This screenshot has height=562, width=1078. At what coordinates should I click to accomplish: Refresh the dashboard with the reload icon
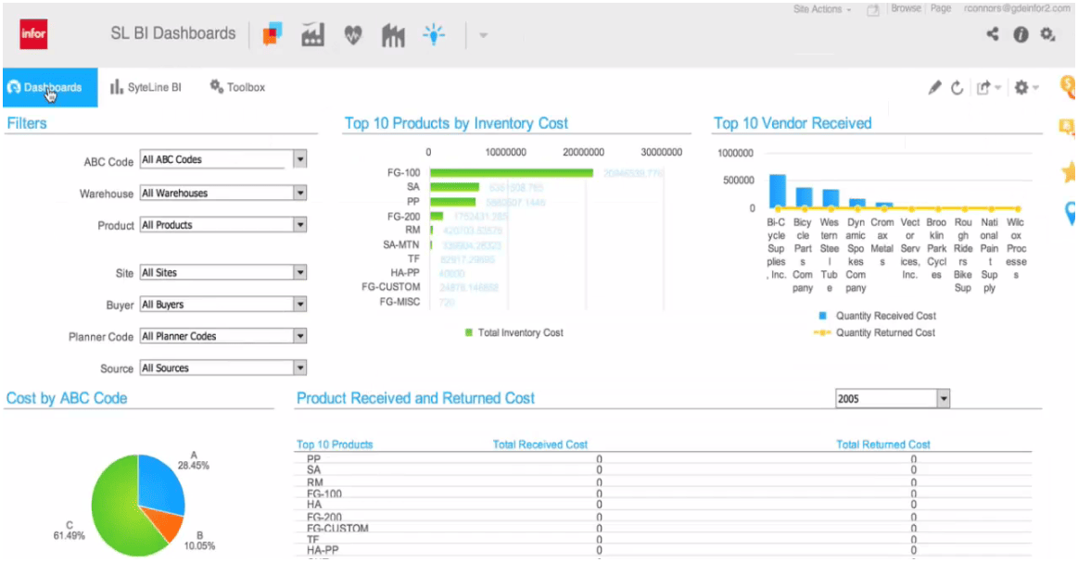click(x=957, y=88)
